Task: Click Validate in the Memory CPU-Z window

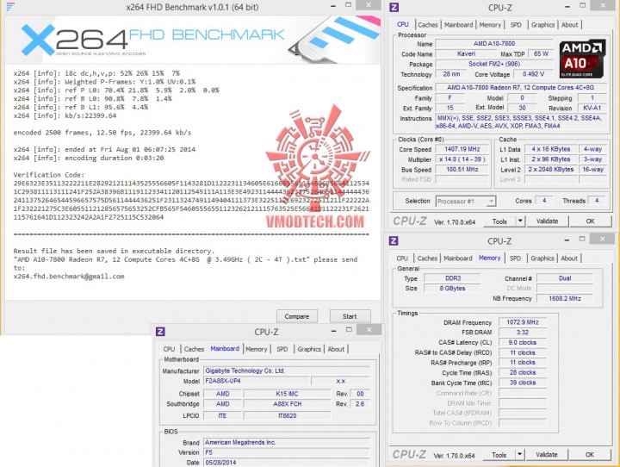Action: 547,454
